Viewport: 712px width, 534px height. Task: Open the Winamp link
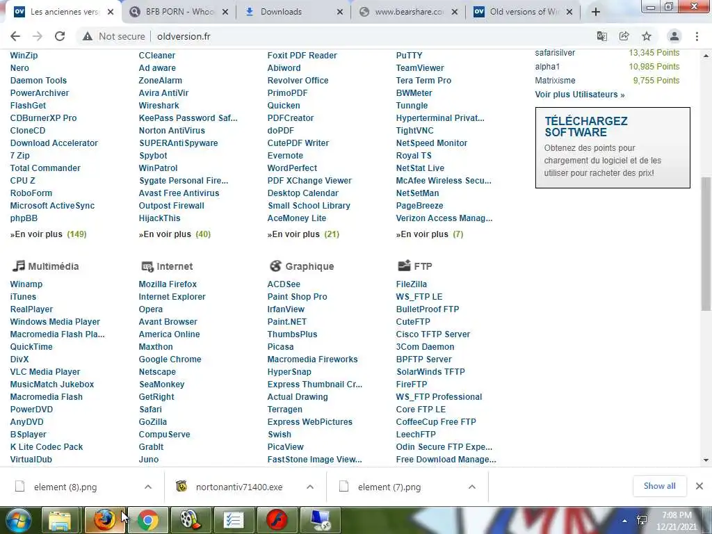pos(26,284)
